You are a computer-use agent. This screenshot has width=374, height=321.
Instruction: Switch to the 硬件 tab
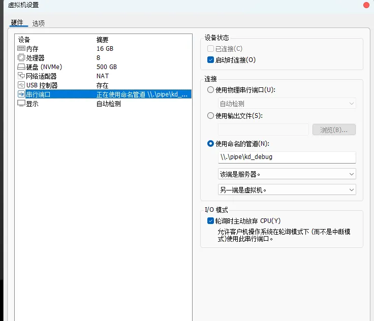point(17,23)
